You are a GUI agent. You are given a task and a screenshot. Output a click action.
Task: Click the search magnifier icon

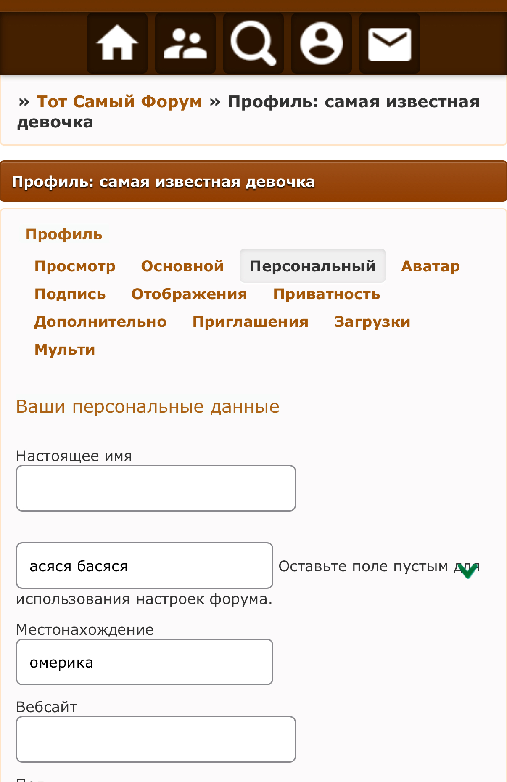(253, 43)
